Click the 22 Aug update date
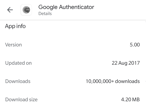 pos(120,63)
